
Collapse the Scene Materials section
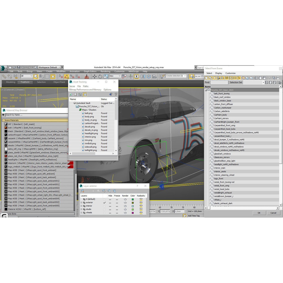(3, 120)
